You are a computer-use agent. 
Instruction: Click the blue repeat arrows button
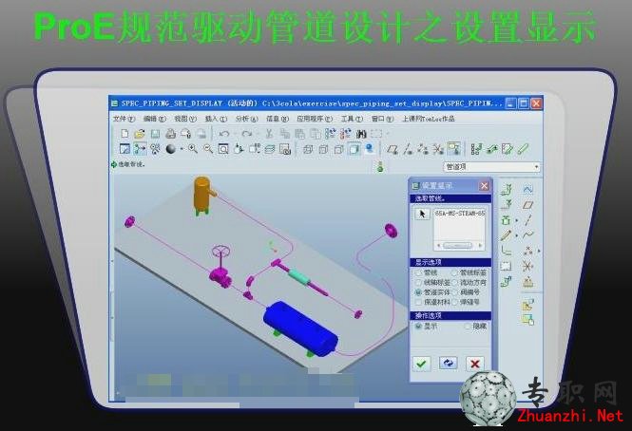448,364
